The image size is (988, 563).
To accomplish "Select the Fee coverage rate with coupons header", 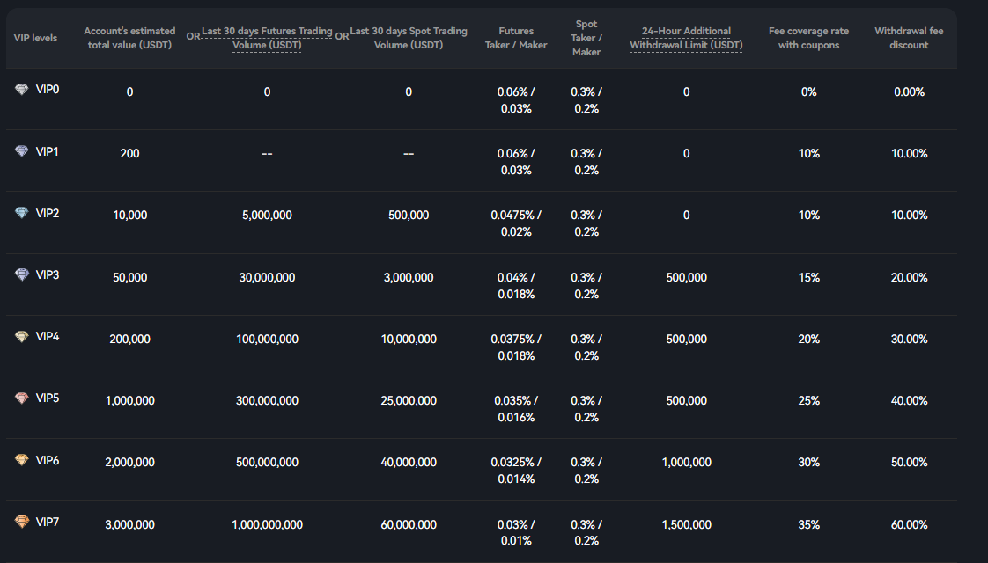I will (x=808, y=38).
